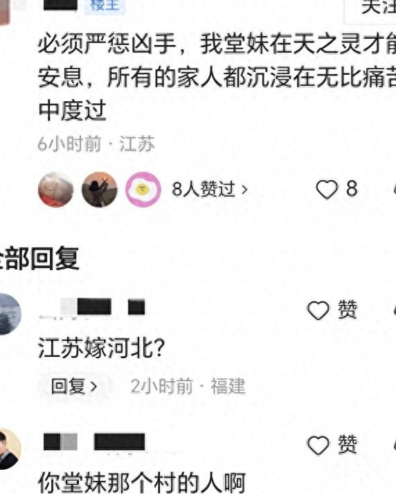Click the chevron arrow after "8人赞过"
The image size is (396, 494).
pyautogui.click(x=244, y=189)
